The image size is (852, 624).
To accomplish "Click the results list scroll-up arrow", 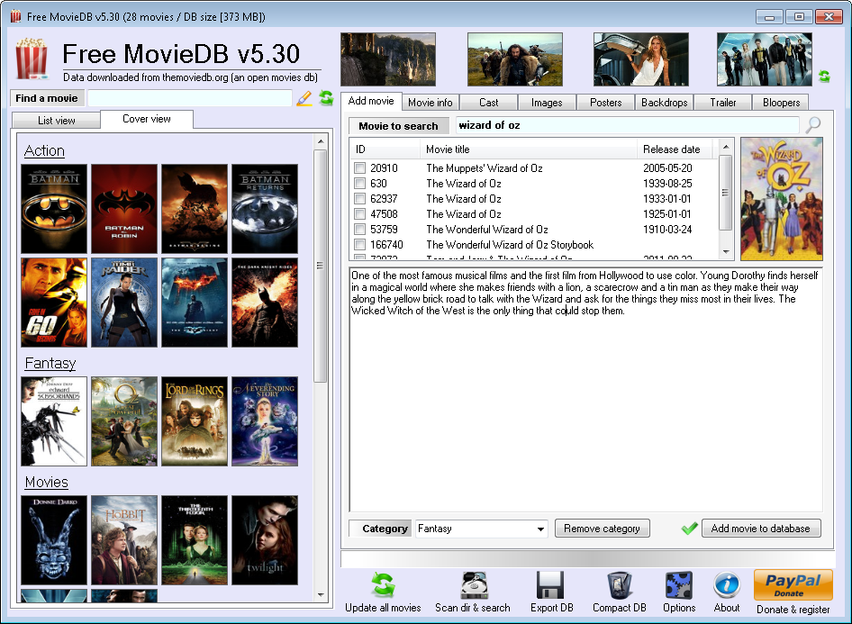I will (726, 147).
